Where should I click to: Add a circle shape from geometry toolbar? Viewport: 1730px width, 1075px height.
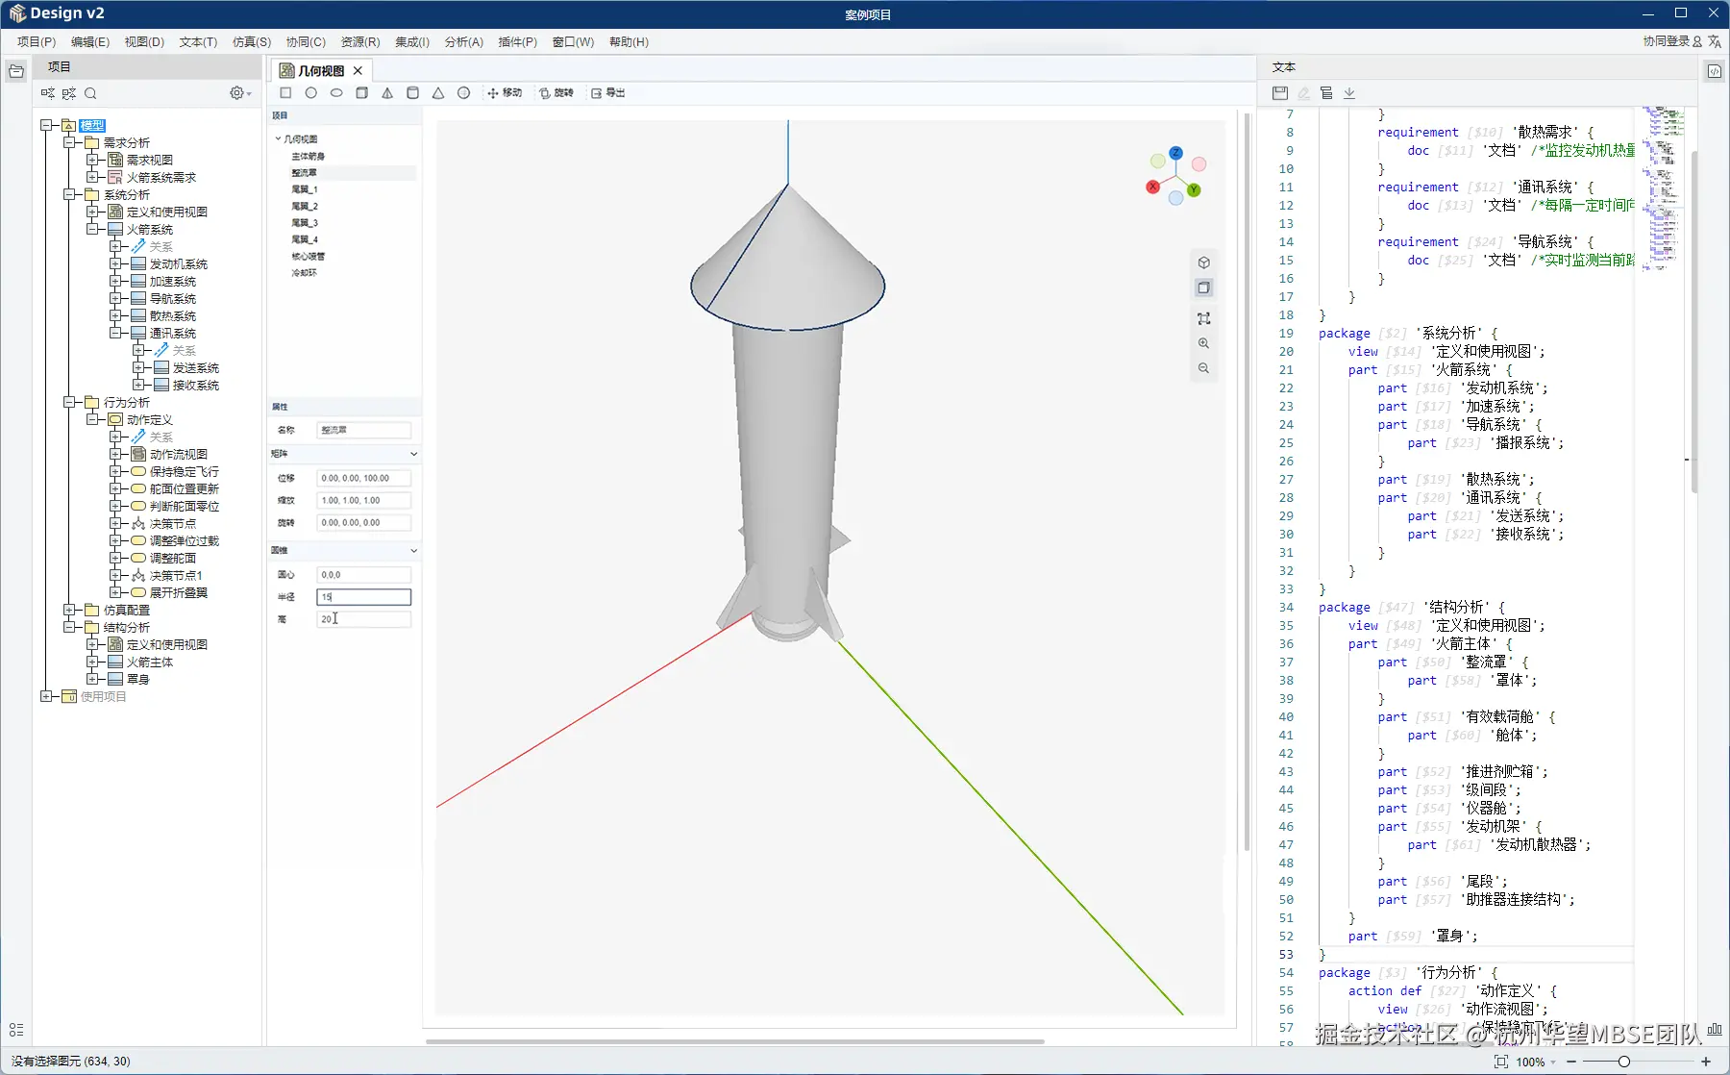click(x=310, y=93)
